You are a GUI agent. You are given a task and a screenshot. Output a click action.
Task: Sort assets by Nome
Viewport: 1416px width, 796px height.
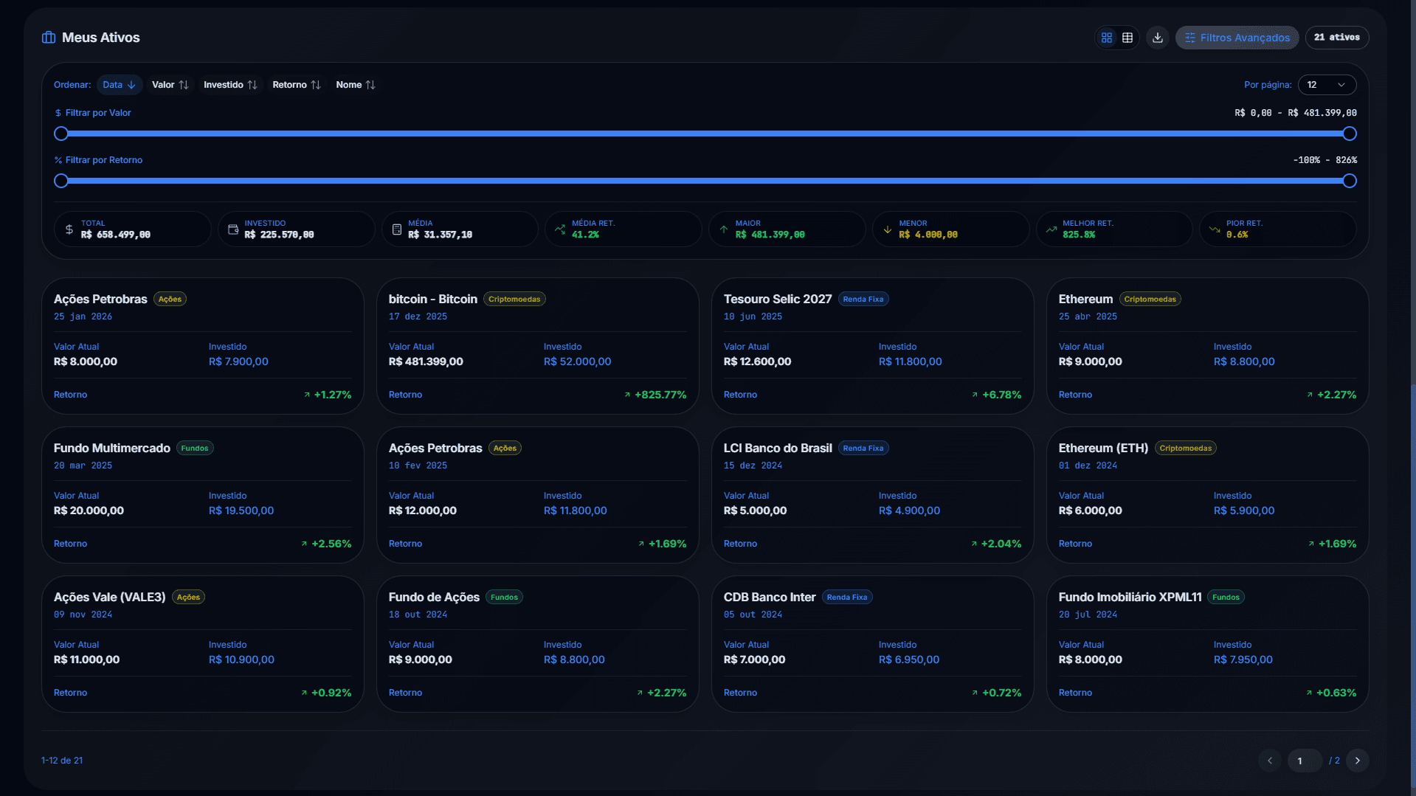click(x=355, y=85)
